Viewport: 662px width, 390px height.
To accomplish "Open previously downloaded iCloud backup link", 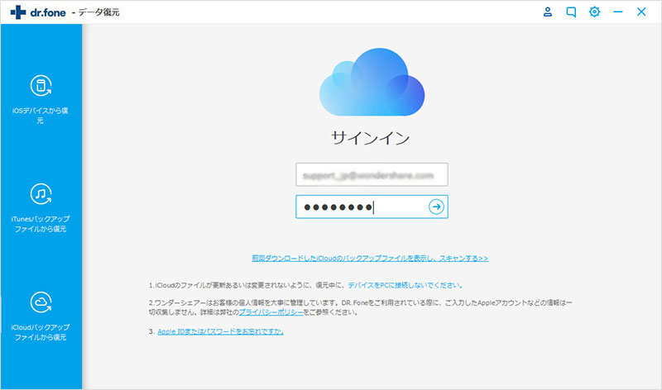I will [x=370, y=258].
